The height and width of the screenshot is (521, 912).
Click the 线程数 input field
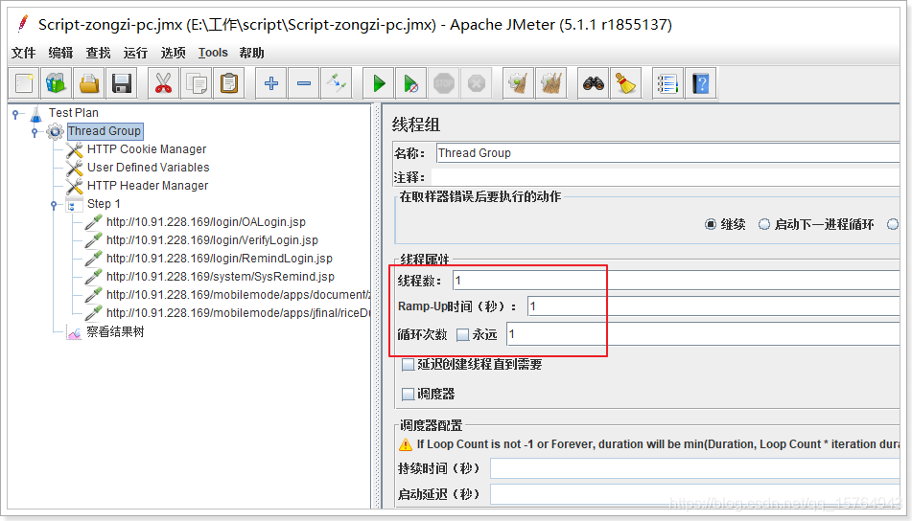point(676,281)
